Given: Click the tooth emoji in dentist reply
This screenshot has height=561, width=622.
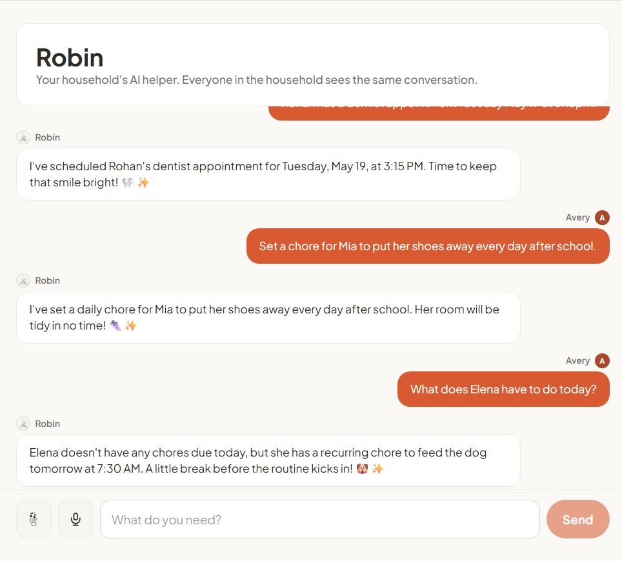Looking at the screenshot, I should [x=128, y=182].
